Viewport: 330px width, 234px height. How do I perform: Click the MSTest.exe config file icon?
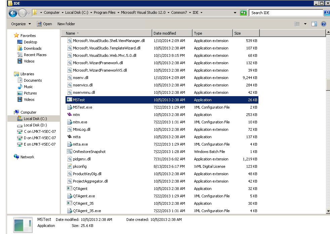coord(70,107)
